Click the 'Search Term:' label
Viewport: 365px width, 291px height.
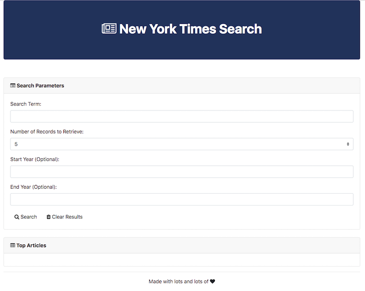(x=26, y=104)
